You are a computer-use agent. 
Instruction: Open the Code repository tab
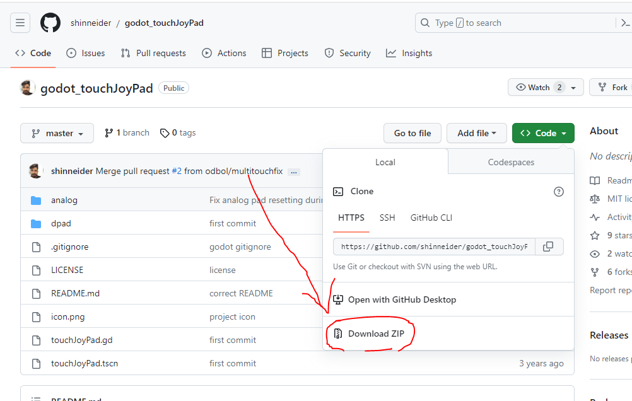(33, 53)
